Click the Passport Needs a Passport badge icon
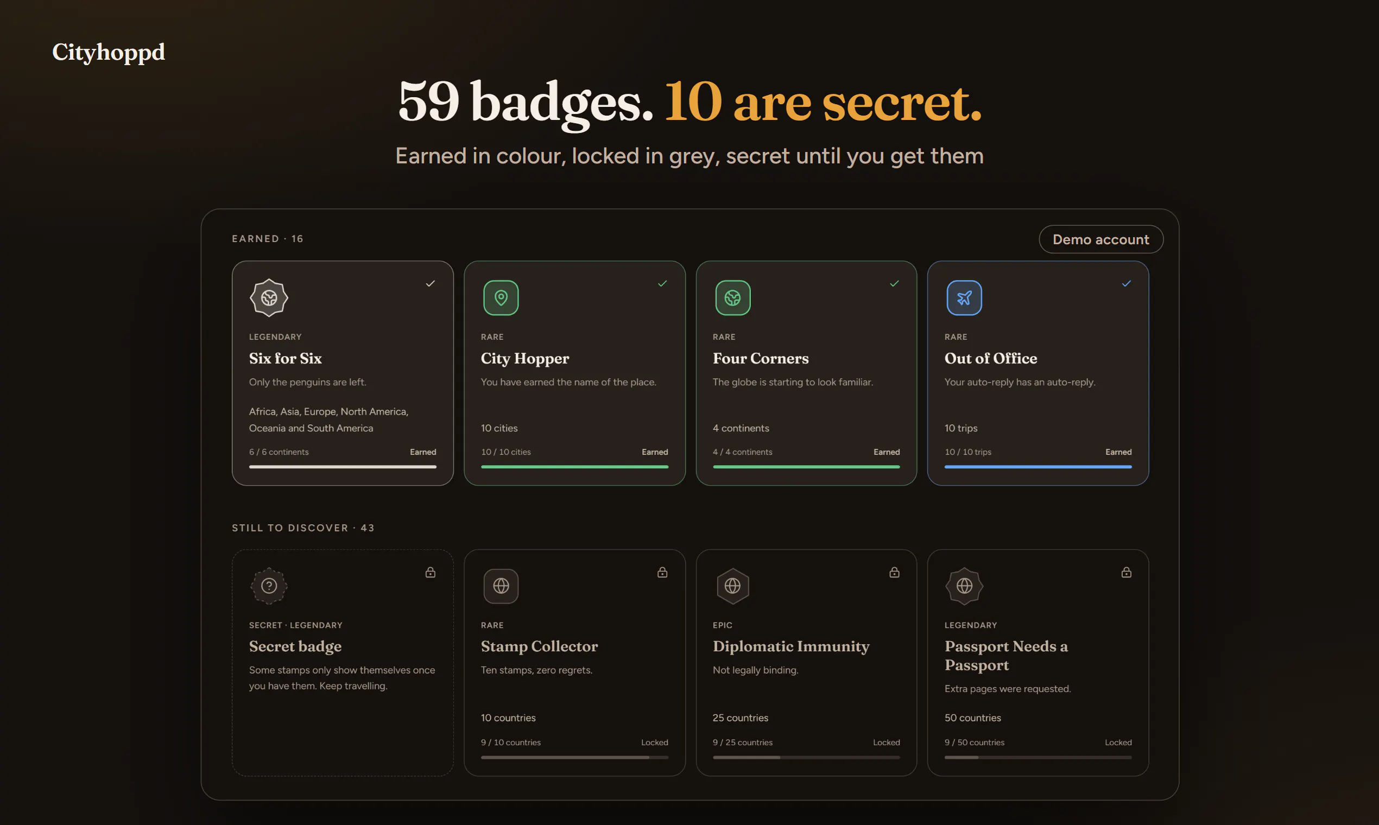Viewport: 1379px width, 825px height. (964, 586)
